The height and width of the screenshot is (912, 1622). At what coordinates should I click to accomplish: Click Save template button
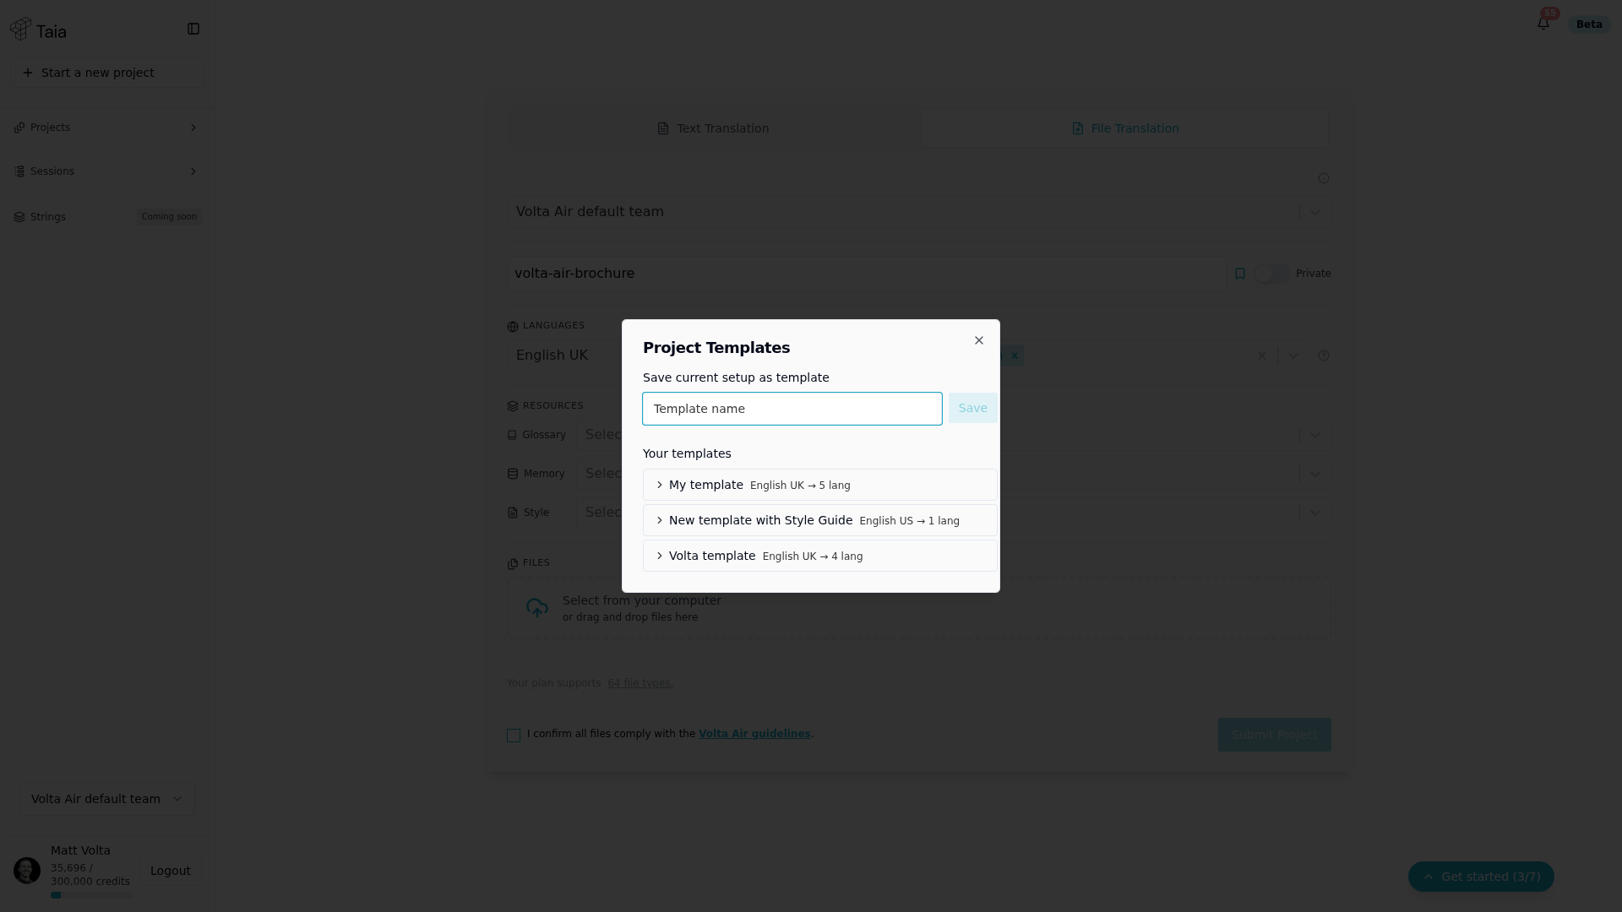pos(972,408)
